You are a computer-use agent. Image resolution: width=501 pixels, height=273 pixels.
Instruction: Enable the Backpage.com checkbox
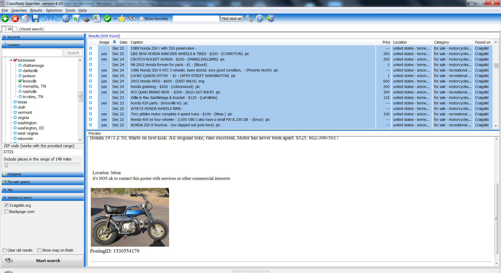click(x=7, y=211)
